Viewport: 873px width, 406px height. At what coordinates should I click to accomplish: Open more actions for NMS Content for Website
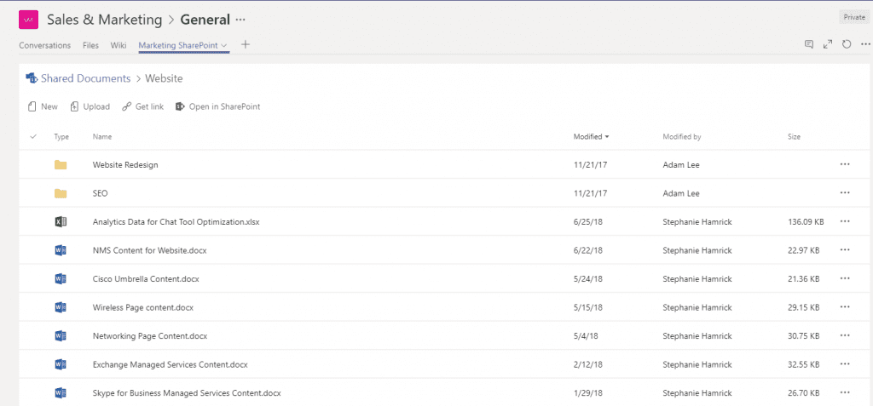845,250
